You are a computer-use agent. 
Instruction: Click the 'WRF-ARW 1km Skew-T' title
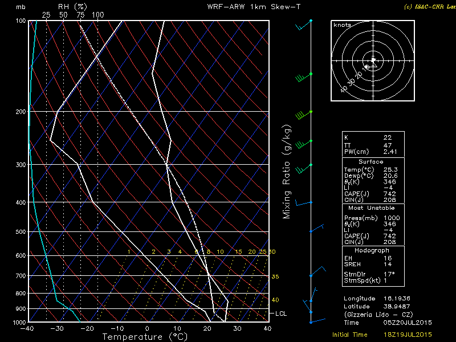click(x=254, y=7)
